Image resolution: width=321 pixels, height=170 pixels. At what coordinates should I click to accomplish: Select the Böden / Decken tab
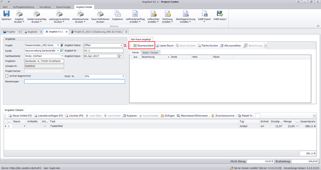coord(150,53)
